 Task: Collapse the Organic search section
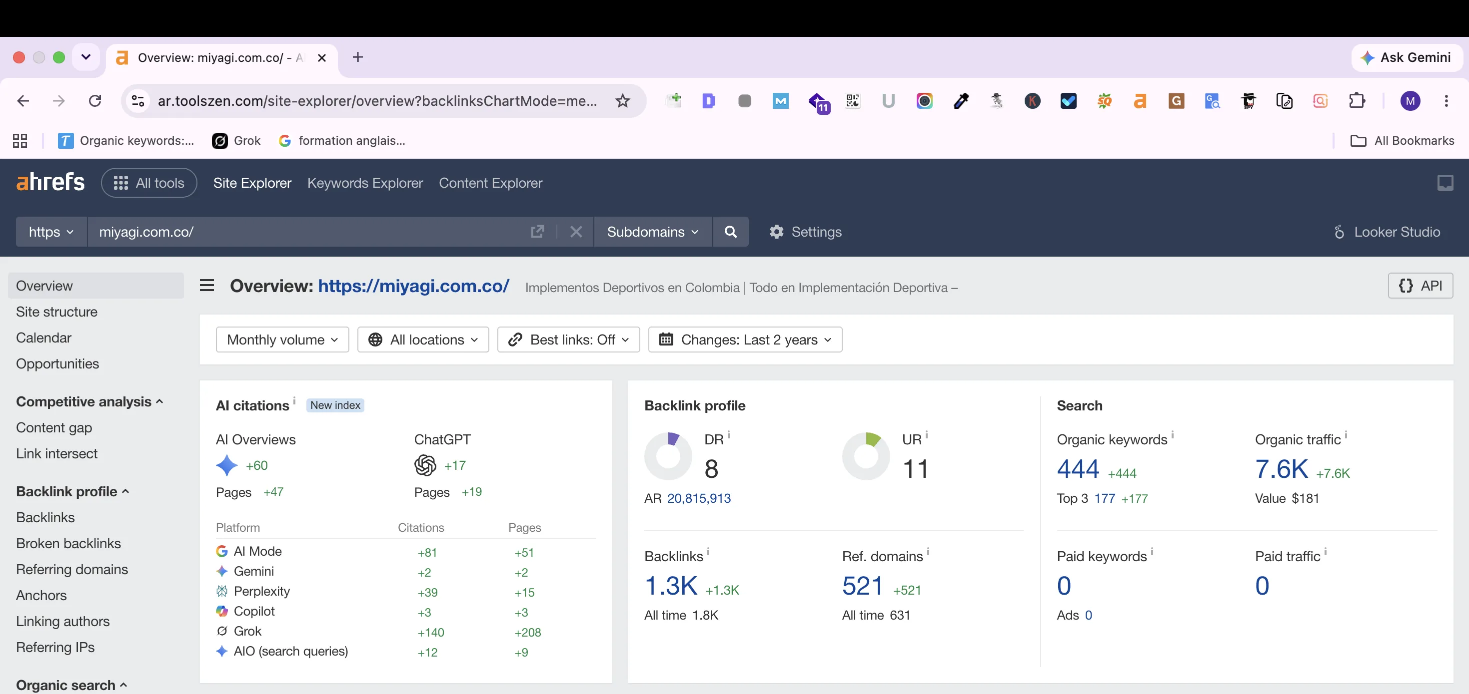pos(71,685)
